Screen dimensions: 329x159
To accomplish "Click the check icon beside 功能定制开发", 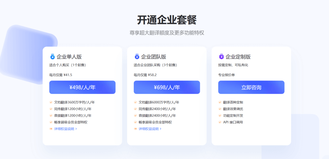I will pyautogui.click(x=220, y=116).
